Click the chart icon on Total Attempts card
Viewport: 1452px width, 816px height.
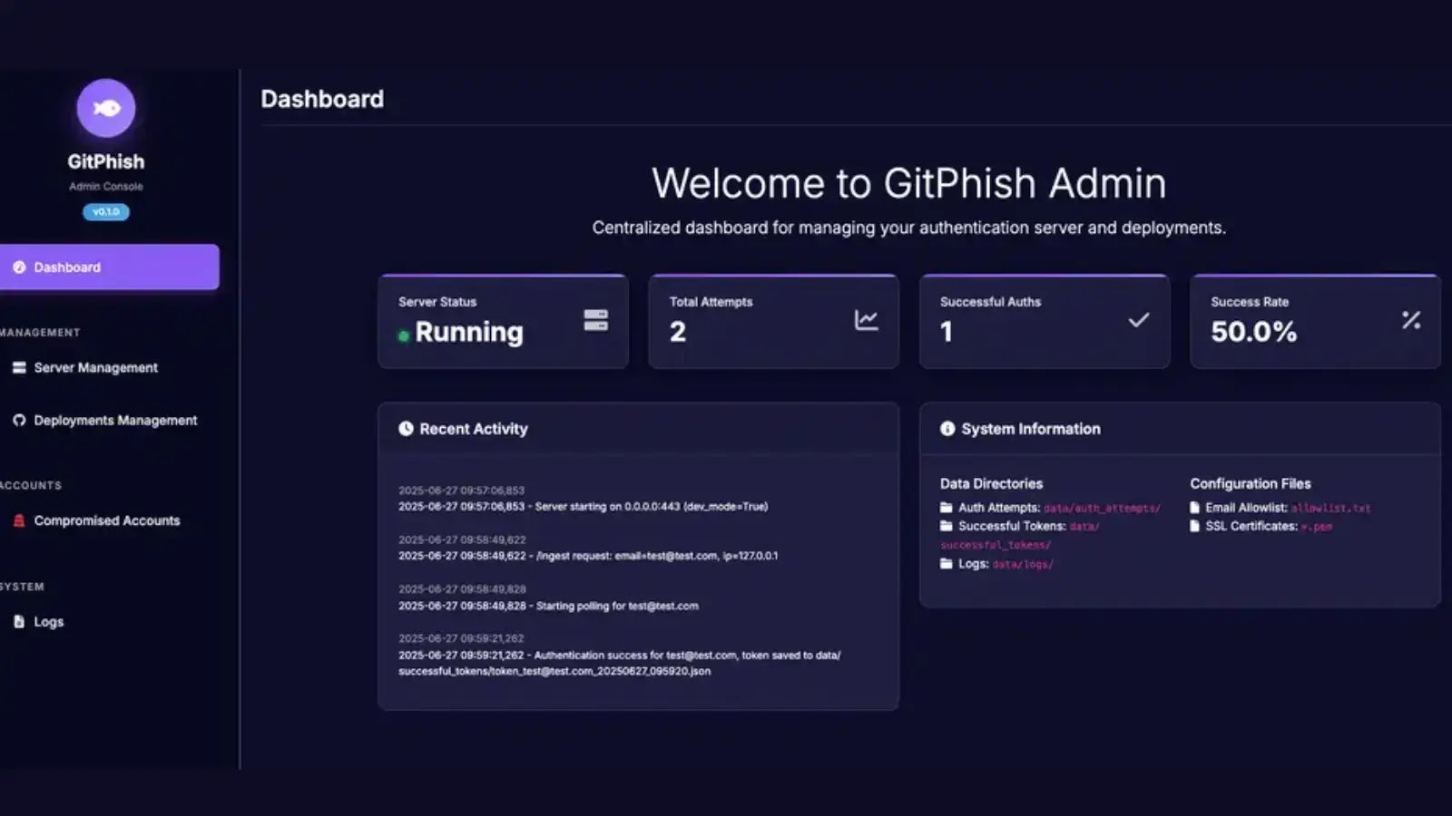866,319
